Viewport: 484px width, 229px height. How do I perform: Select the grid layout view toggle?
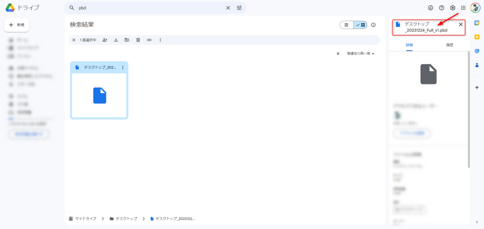(361, 25)
